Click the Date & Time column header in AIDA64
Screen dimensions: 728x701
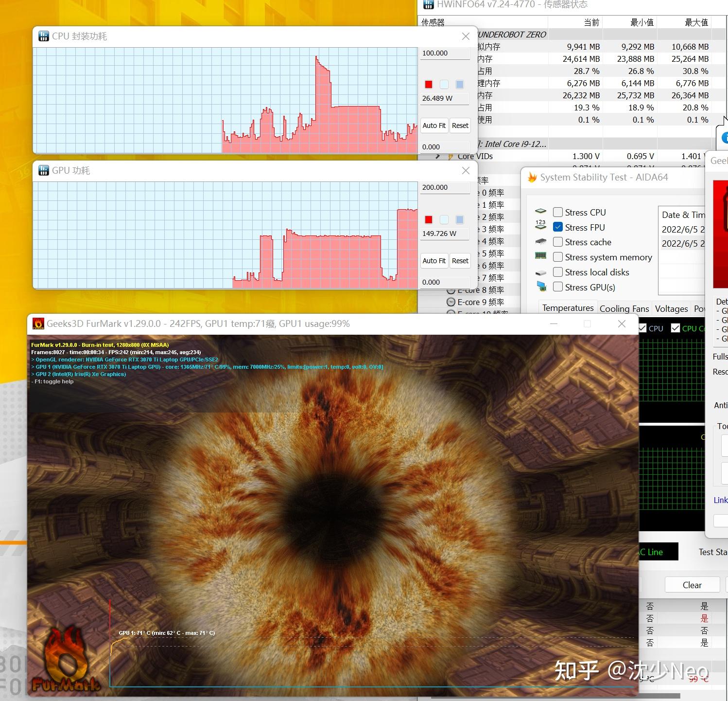(x=683, y=215)
